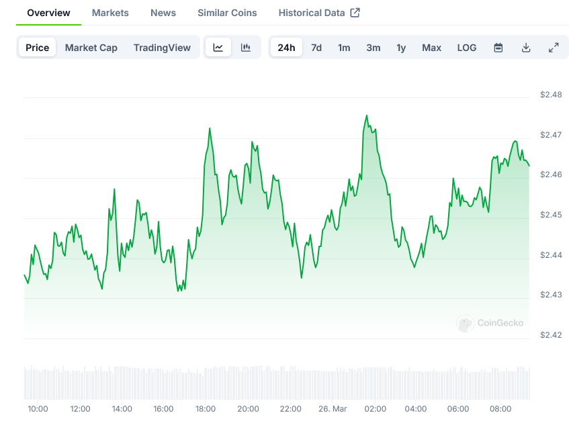Click the $2.44 price axis label

point(551,255)
